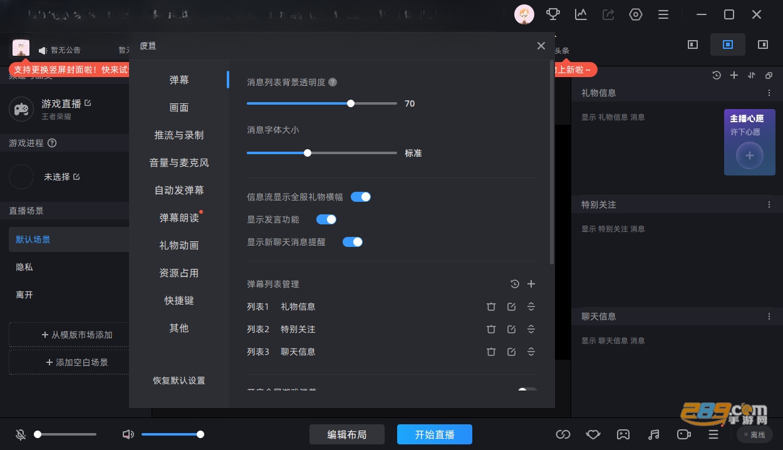Open more options for 礼物信息 panel
Image resolution: width=783 pixels, height=450 pixels.
coord(769,93)
